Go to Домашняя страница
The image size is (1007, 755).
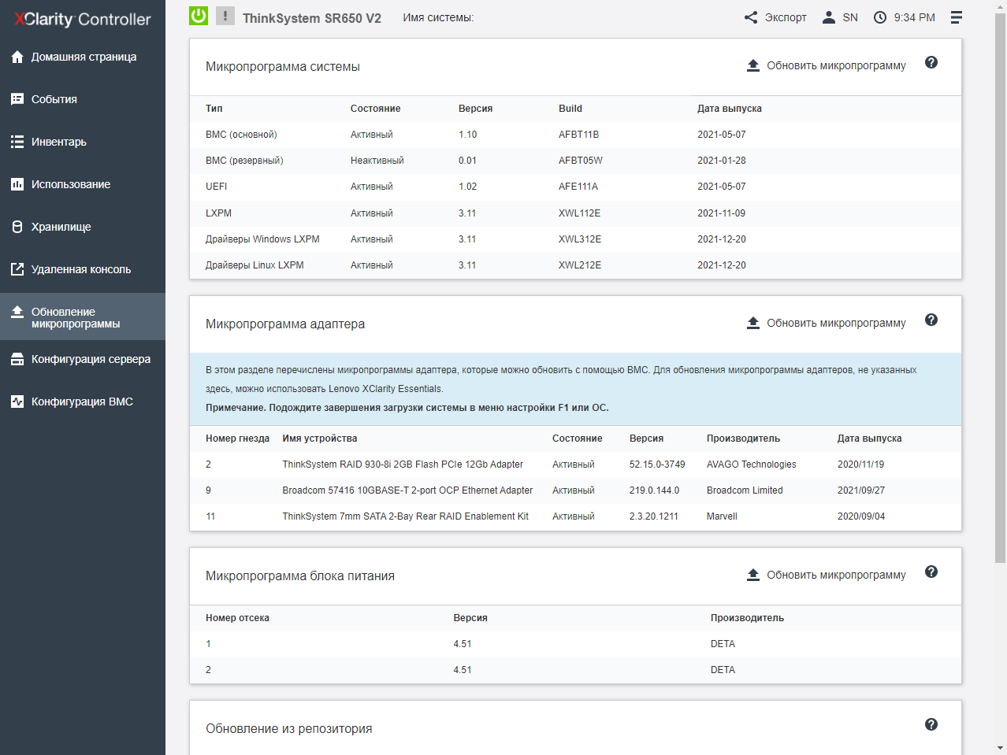[x=83, y=57]
